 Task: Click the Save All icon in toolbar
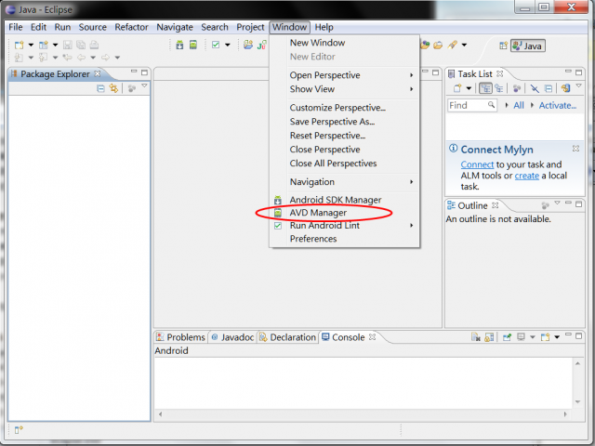click(81, 46)
